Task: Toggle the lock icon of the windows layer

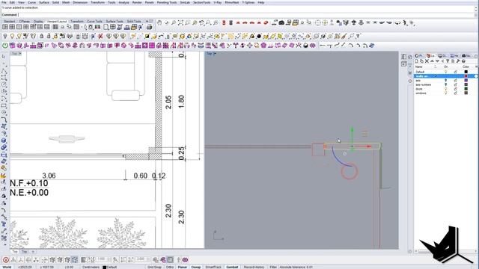Action: 456,93
